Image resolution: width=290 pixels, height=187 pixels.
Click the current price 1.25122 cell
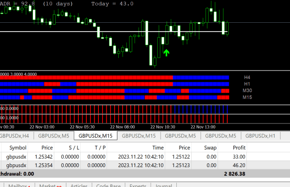click(x=181, y=157)
